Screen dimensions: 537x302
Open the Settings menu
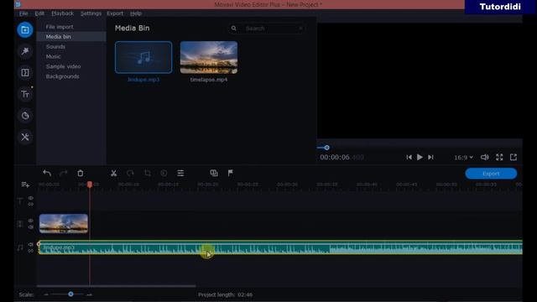coord(91,13)
